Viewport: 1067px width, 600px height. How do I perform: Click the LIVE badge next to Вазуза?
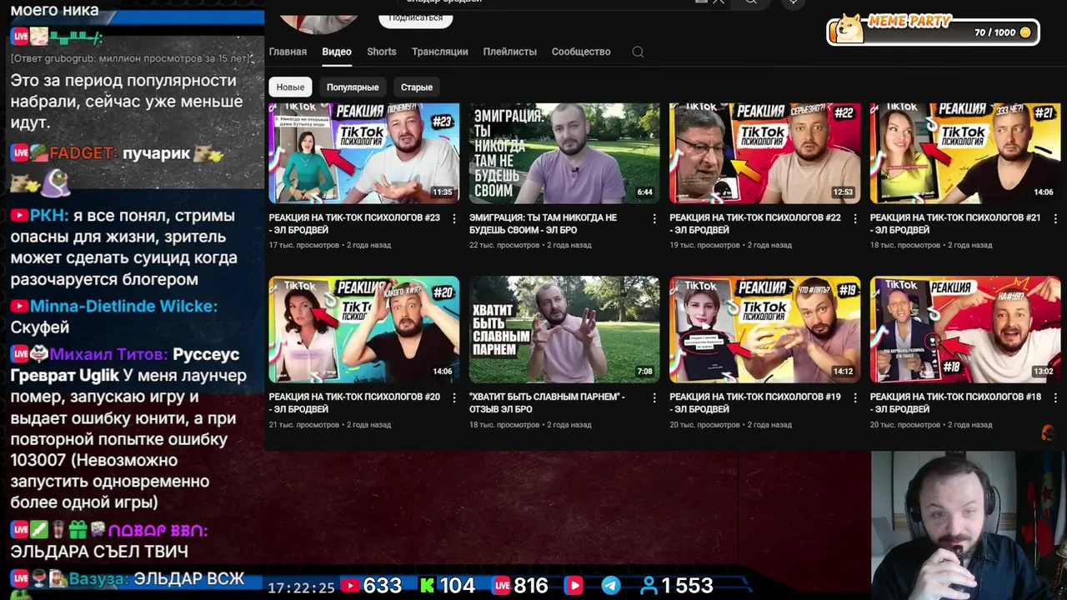(19, 578)
